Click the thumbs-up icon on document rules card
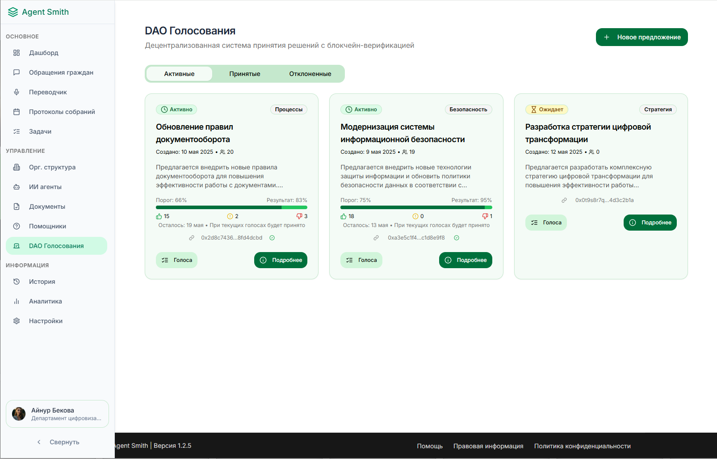The image size is (717, 459). coord(159,216)
